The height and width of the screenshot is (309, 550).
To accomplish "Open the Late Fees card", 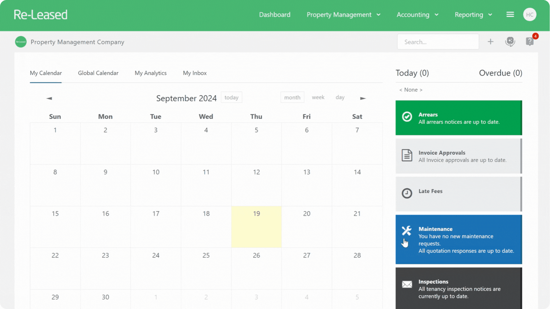I will click(459, 194).
